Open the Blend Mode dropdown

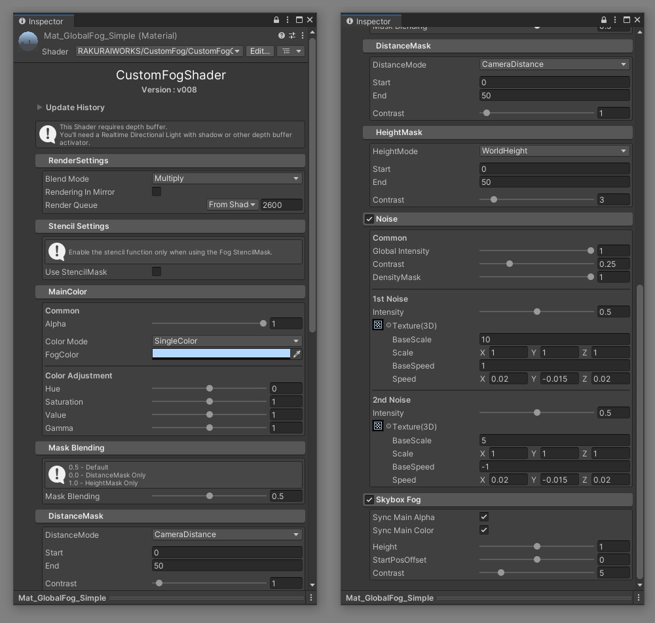click(x=226, y=178)
